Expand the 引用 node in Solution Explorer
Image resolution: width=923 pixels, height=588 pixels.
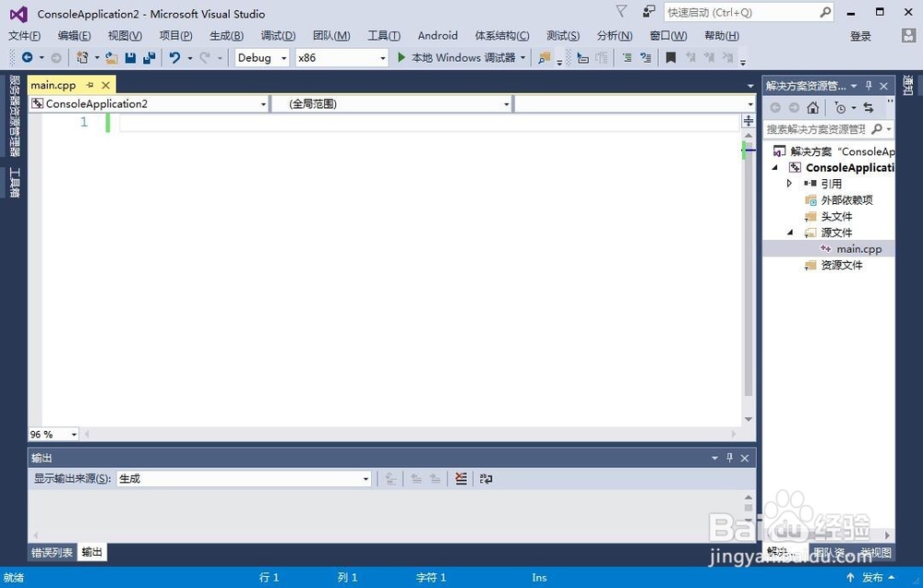[x=789, y=183]
